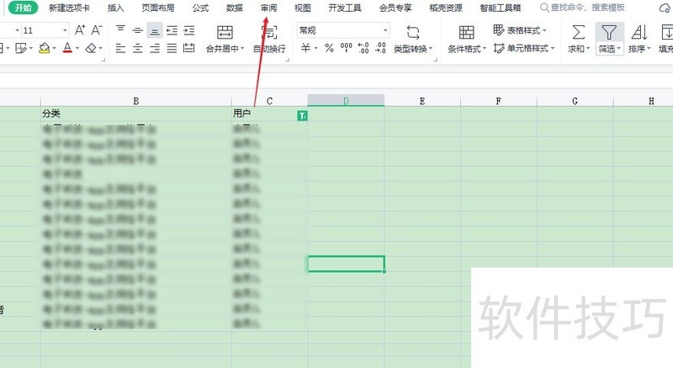Open the 智能工具箱 tab
Viewport: 673px width, 368px height.
501,8
